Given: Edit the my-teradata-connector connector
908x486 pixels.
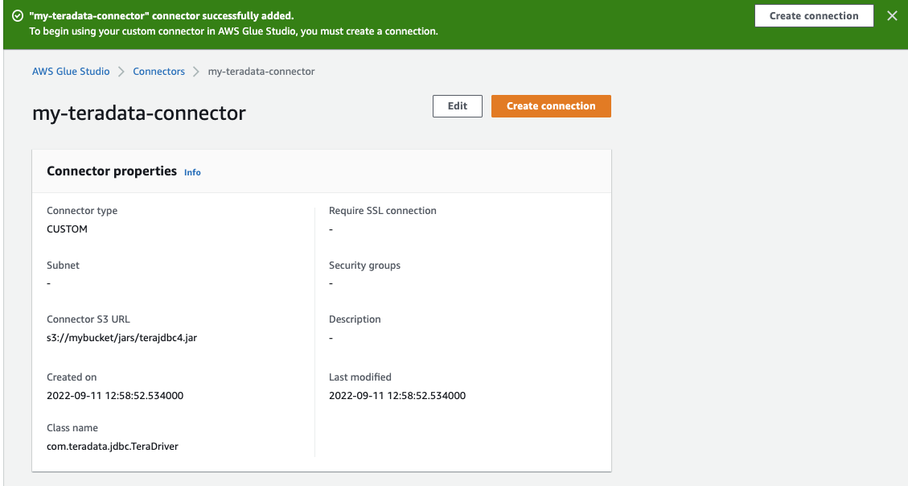Looking at the screenshot, I should (x=457, y=106).
